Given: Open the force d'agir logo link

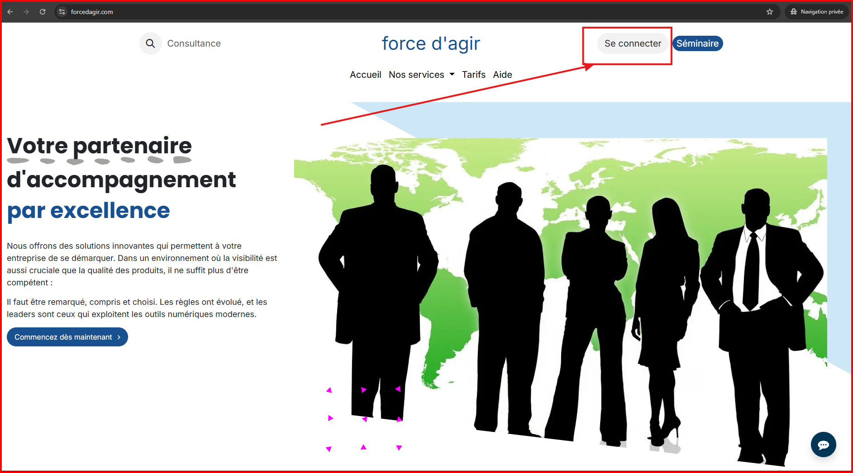Looking at the screenshot, I should pyautogui.click(x=430, y=43).
